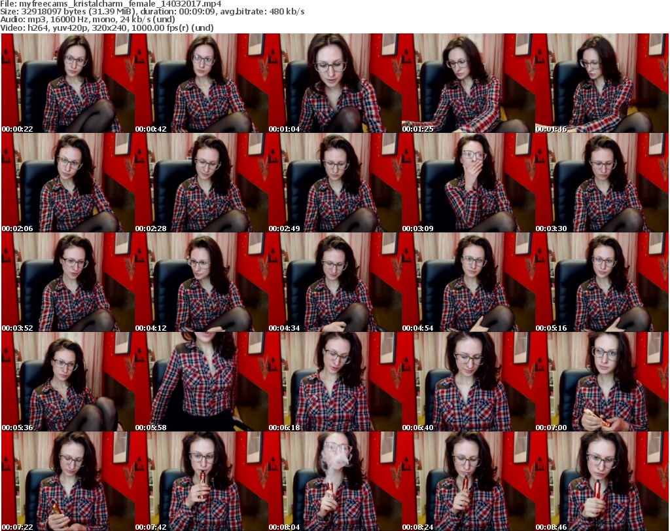Pick the frame timestamped 00:05:16
The height and width of the screenshot is (531, 670).
click(x=602, y=282)
